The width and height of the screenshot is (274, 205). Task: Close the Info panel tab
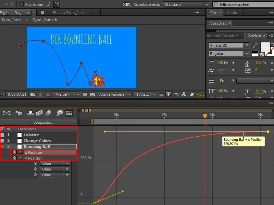point(221,13)
